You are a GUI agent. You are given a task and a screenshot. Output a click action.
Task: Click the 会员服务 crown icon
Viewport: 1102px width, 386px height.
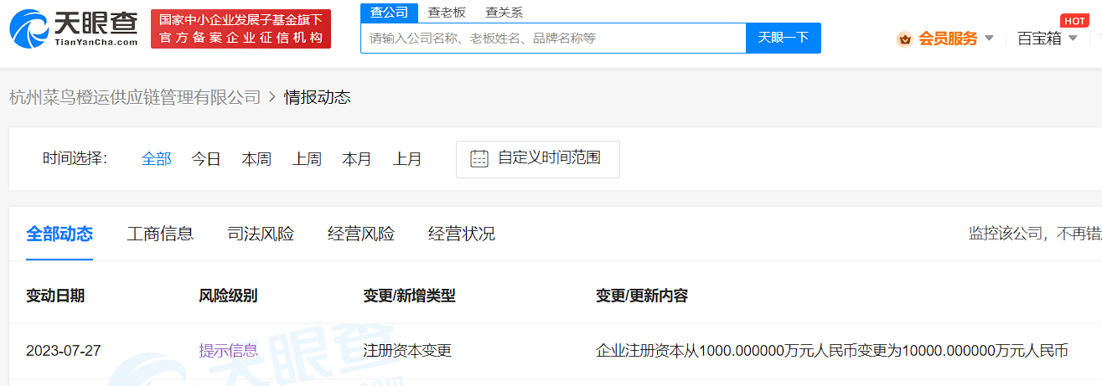(x=904, y=39)
